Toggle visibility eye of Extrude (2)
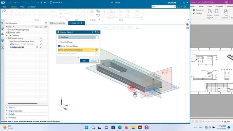Viewport: 233px width, 131px height. pos(11,47)
